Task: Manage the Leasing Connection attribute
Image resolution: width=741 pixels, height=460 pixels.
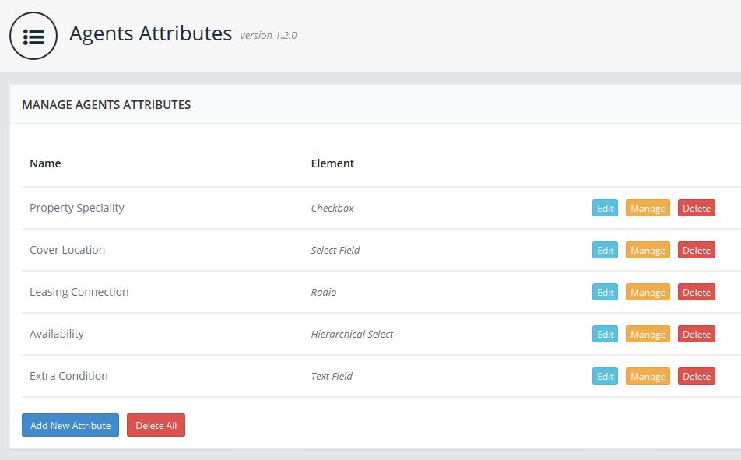Action: coord(648,292)
